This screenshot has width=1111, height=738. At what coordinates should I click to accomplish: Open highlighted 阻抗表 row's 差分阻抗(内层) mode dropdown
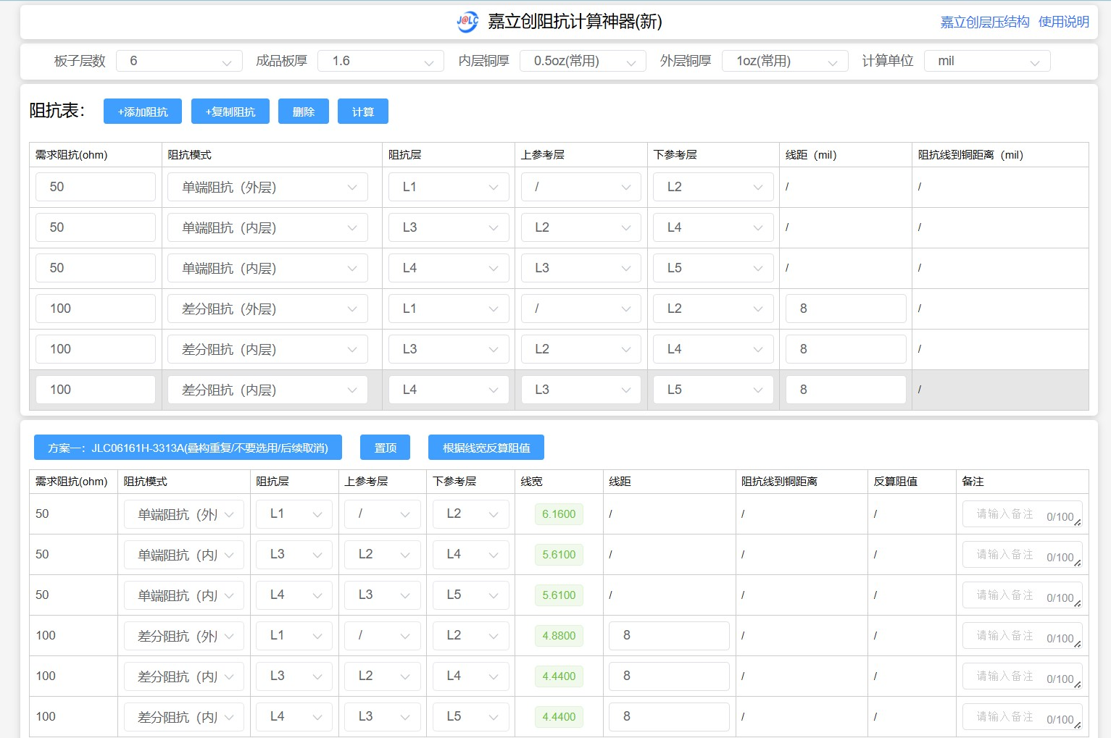pyautogui.click(x=267, y=390)
